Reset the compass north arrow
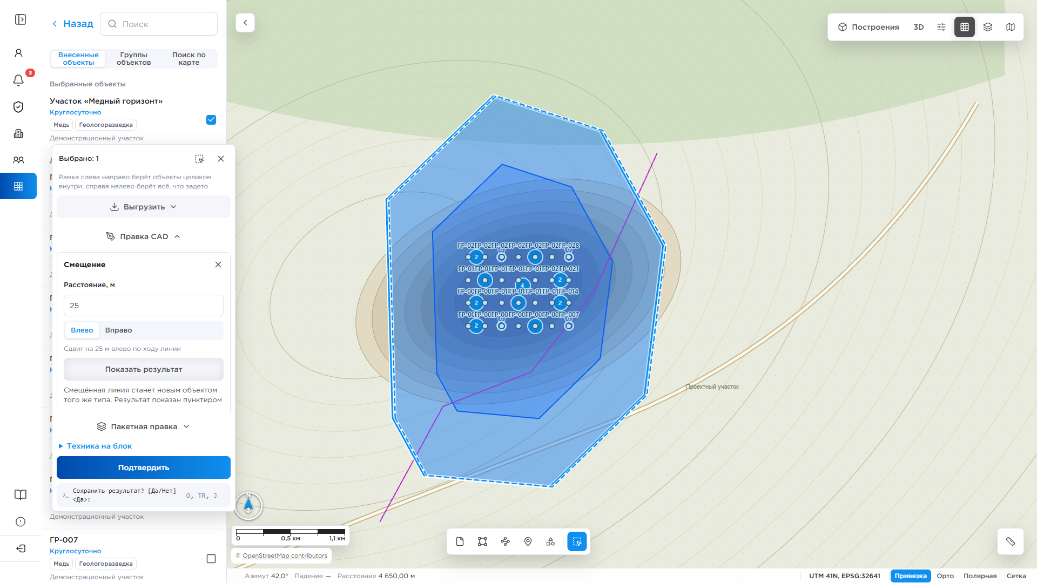This screenshot has width=1037, height=583. click(x=248, y=506)
